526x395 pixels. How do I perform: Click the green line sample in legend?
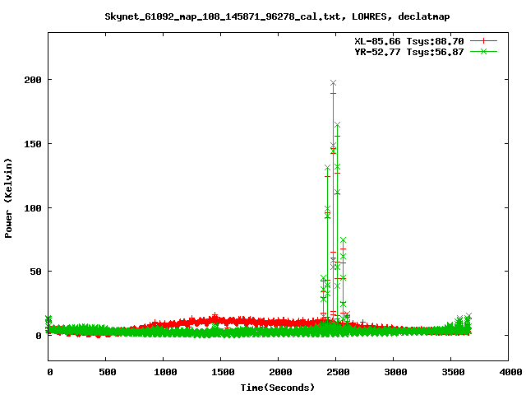[x=485, y=51]
